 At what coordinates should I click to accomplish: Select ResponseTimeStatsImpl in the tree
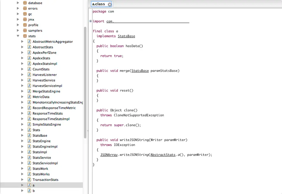pos(51,119)
